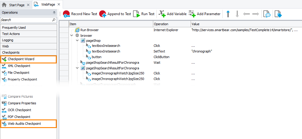This screenshot has height=139, width=302.
Task: Select the Compare Pictures operation
Action: point(29,96)
